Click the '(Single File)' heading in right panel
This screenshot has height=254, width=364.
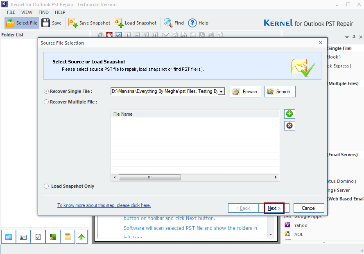point(339,48)
